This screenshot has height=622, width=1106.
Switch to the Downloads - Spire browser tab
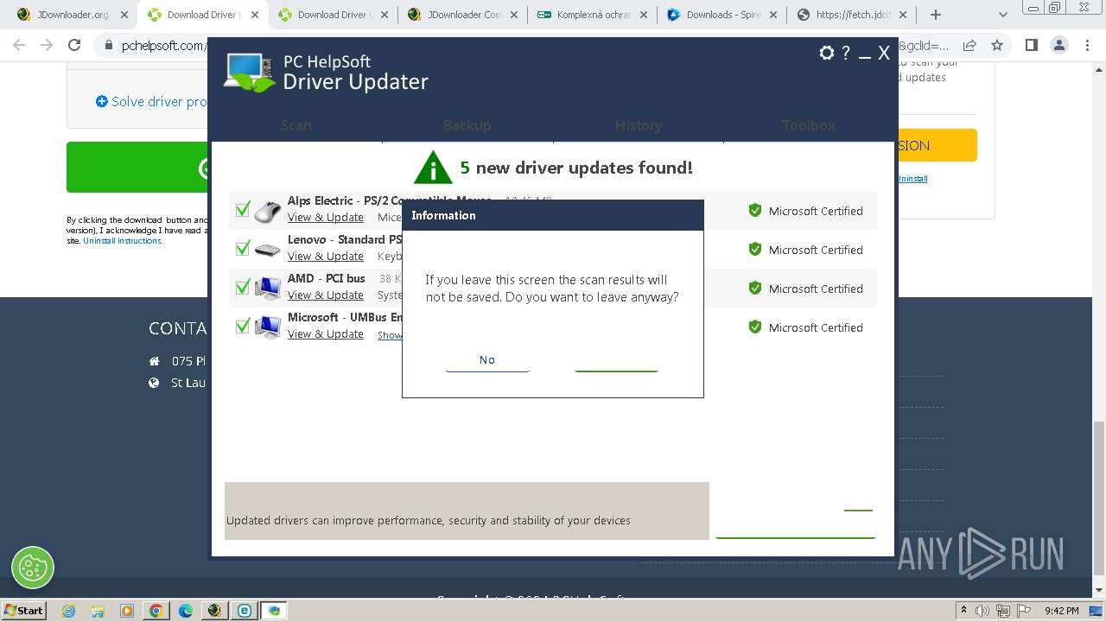coord(724,15)
